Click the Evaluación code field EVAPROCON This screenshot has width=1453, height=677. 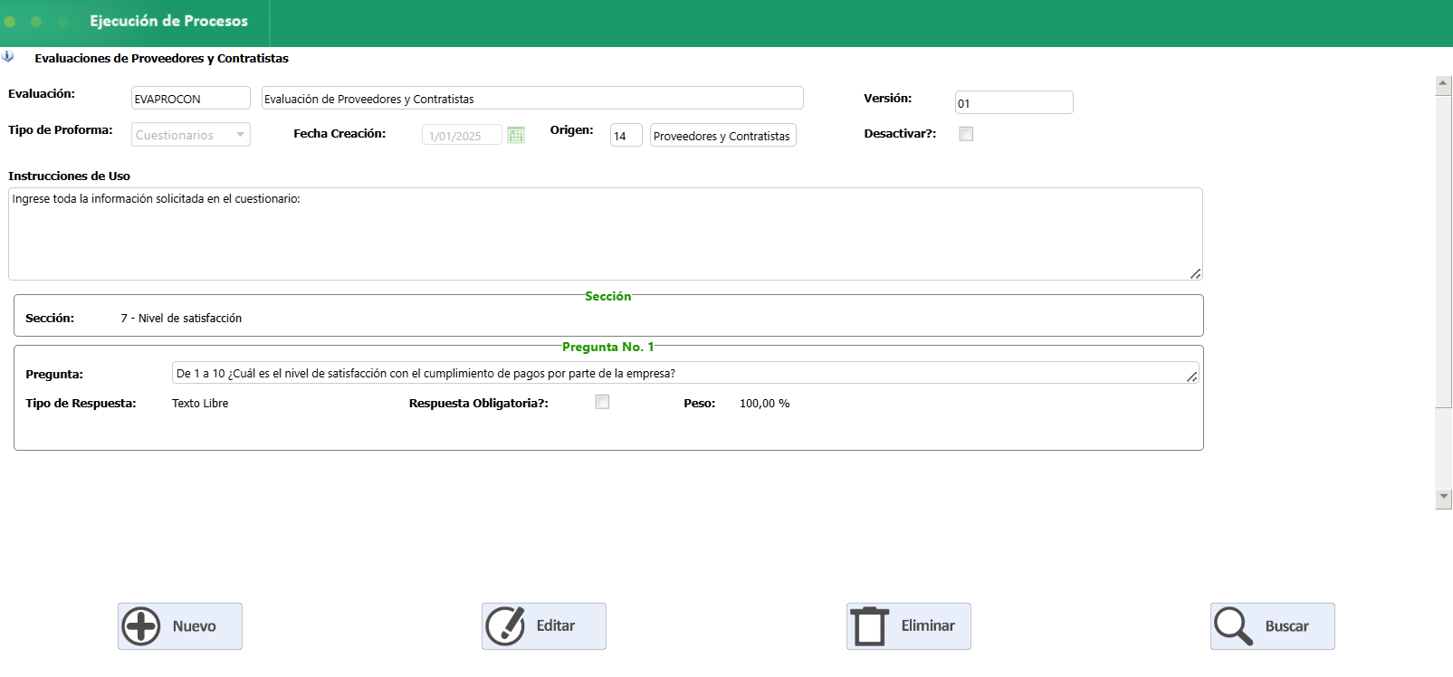point(191,98)
